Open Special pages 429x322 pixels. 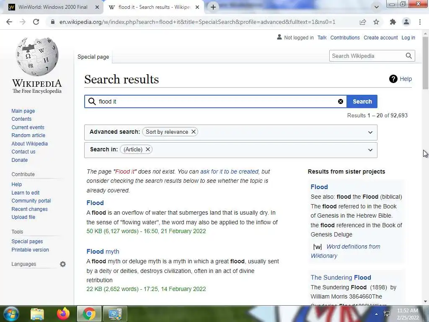(27, 241)
